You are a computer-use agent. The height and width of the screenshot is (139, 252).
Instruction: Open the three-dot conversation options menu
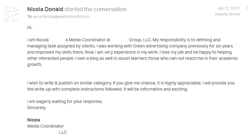tap(247, 8)
